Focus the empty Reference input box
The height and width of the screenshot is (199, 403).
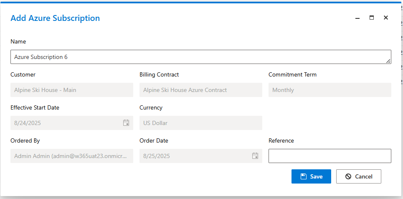coord(330,156)
